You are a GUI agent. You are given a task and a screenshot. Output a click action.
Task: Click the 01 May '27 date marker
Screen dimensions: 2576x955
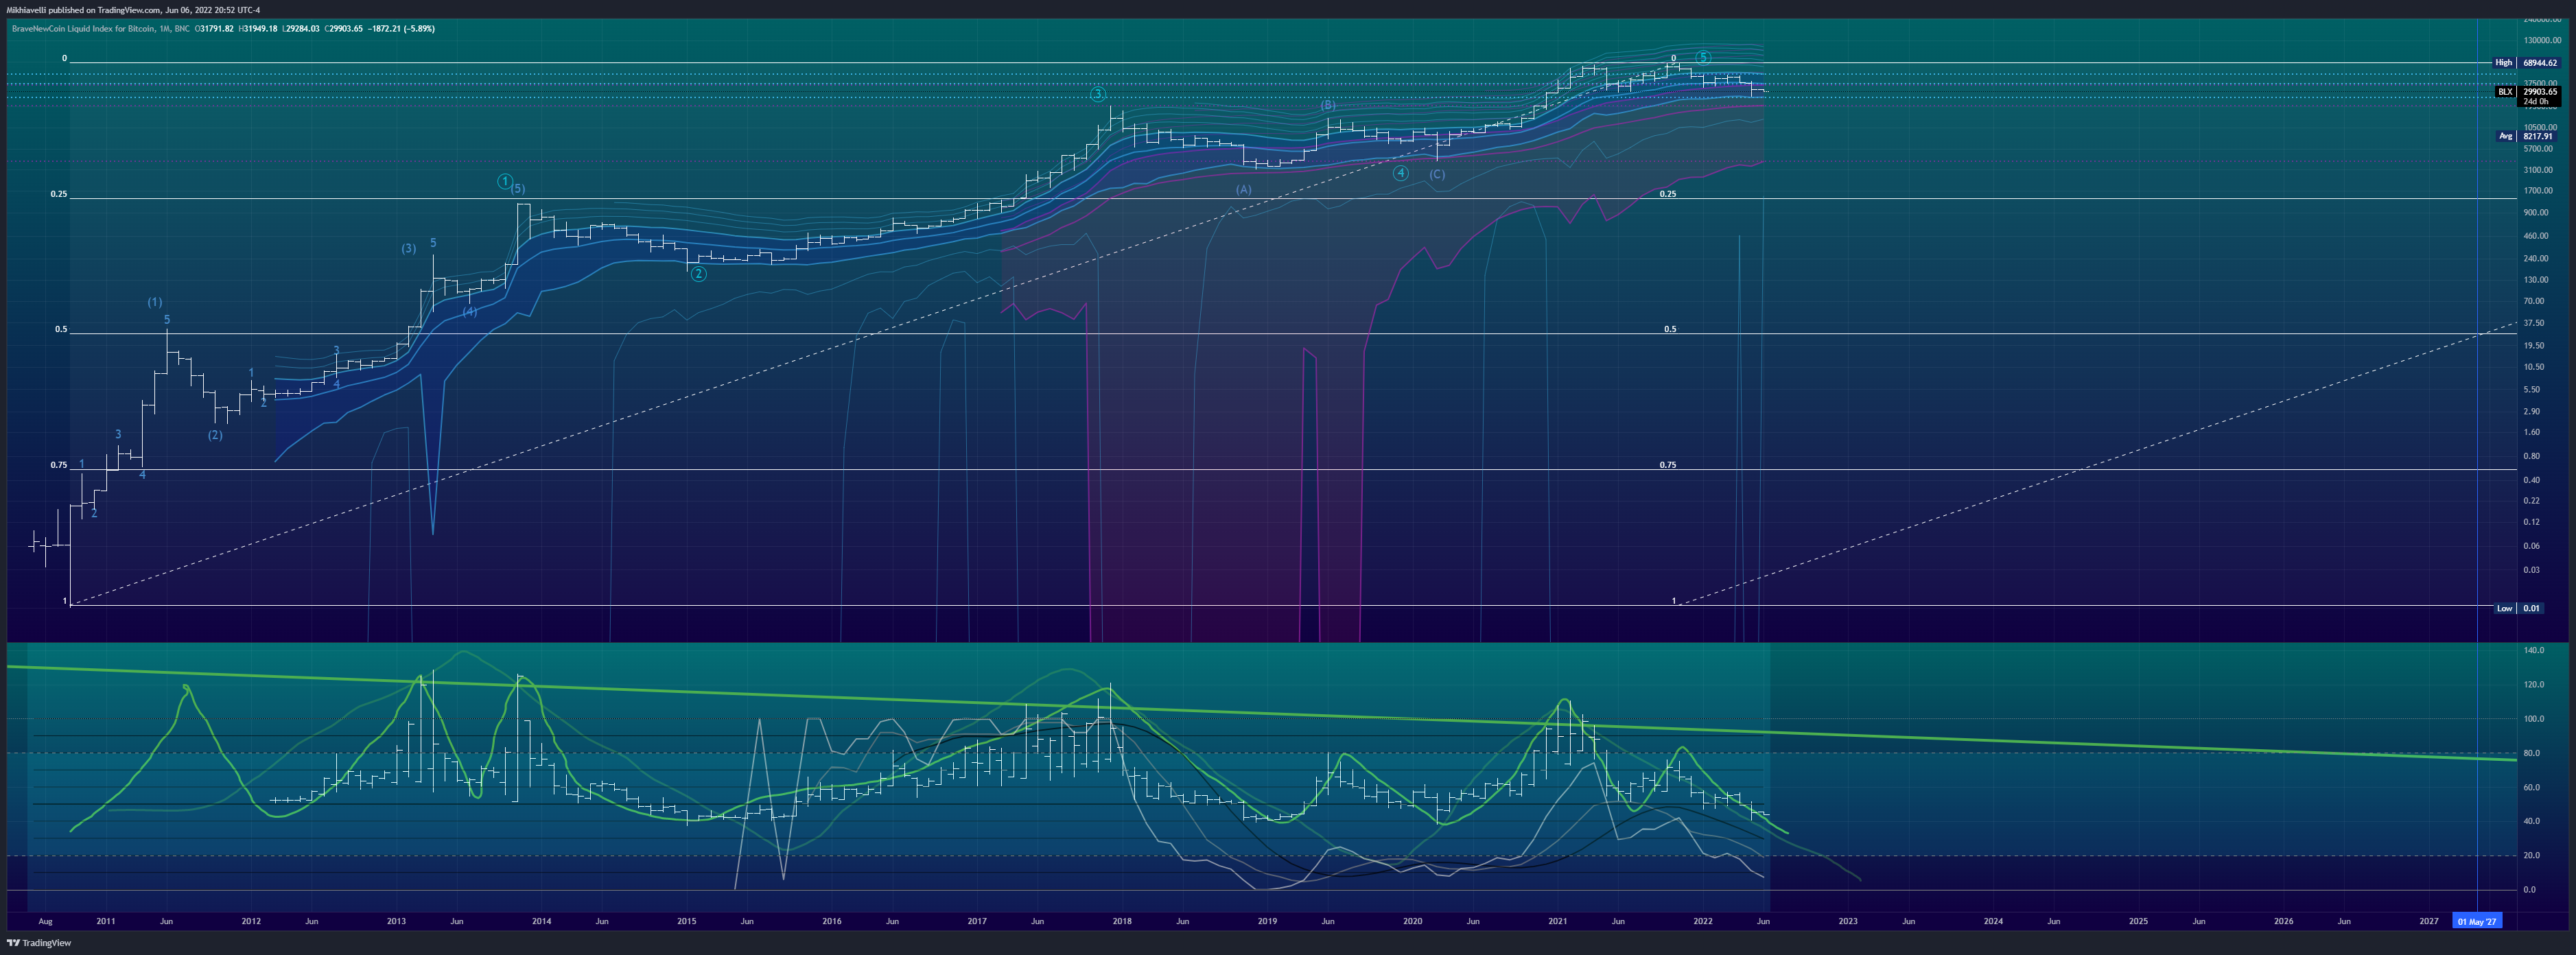tap(2477, 921)
